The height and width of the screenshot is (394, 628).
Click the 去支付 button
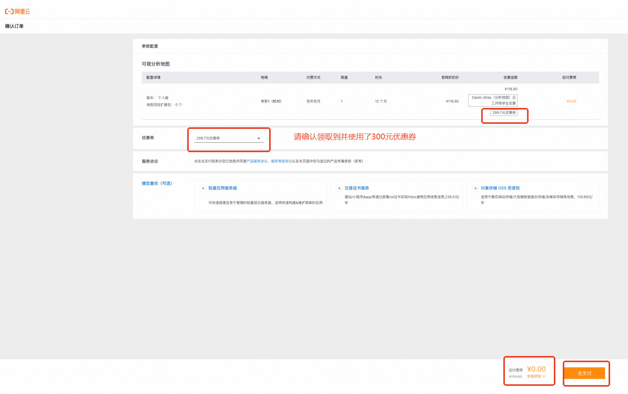pyautogui.click(x=585, y=373)
